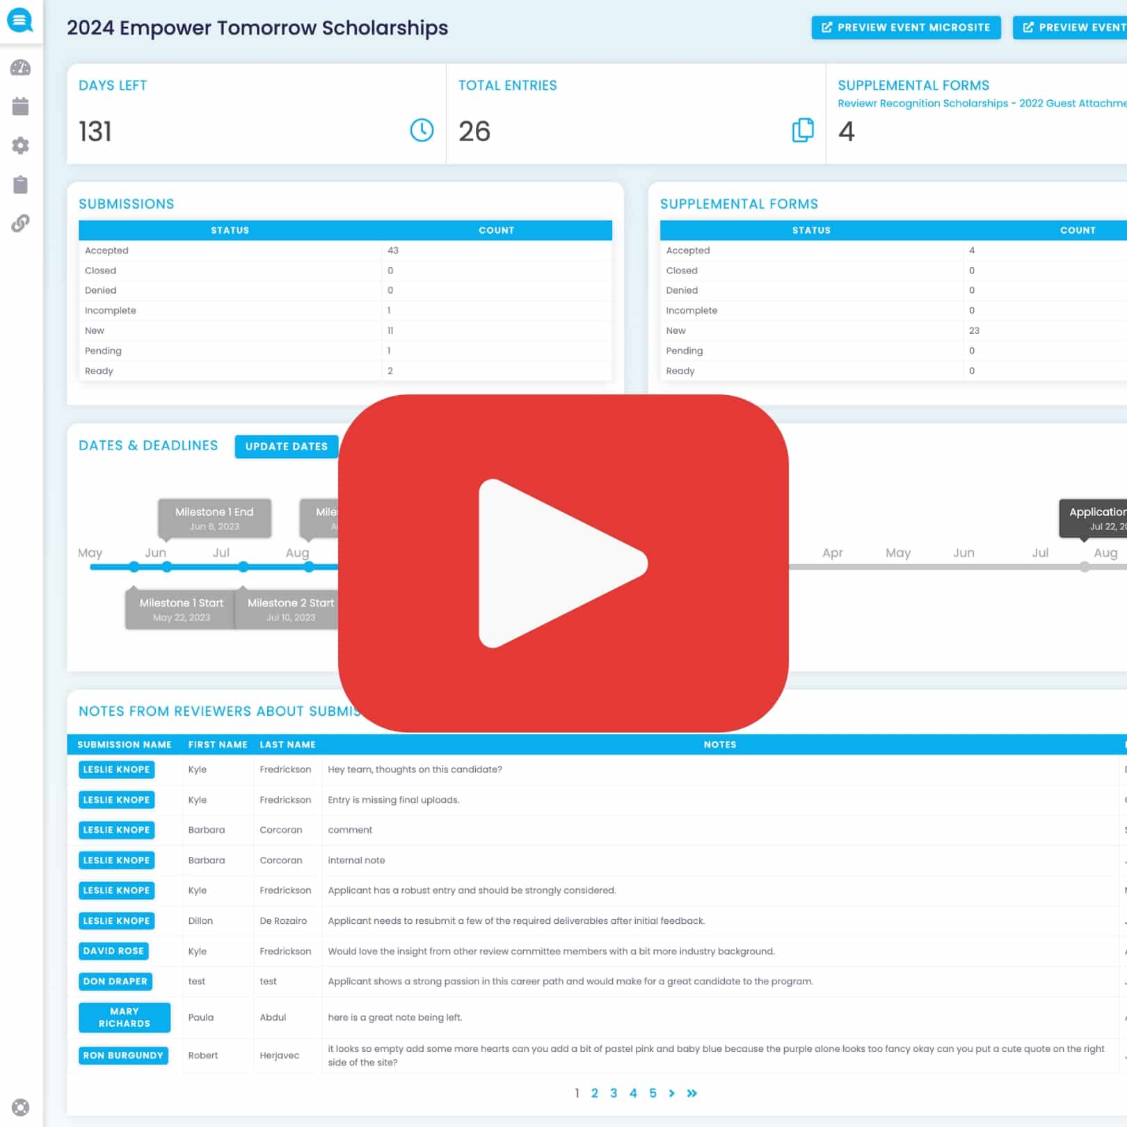Screen dimensions: 1127x1127
Task: Open the lifebuoy help icon
Action: tap(21, 1107)
